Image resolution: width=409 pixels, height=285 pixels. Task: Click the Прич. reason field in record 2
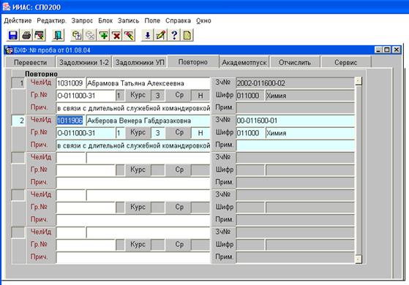133,145
